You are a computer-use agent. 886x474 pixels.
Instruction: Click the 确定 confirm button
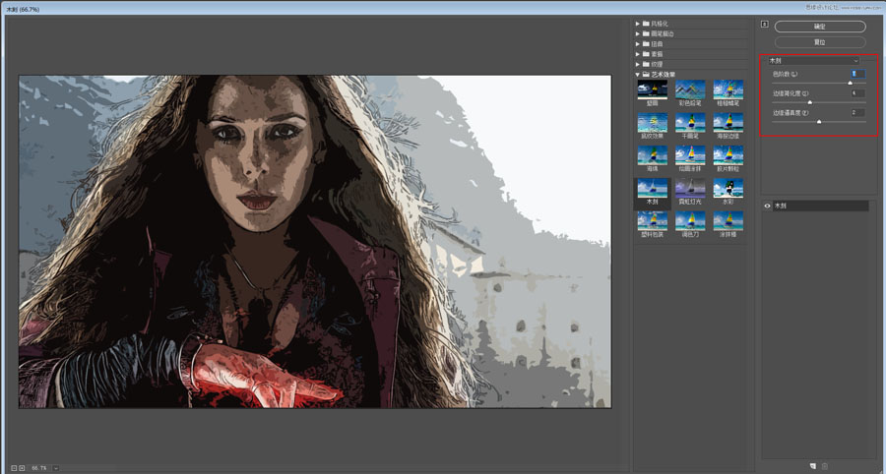(820, 27)
